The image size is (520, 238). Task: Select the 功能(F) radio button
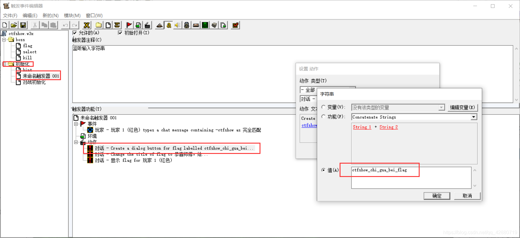pyautogui.click(x=324, y=117)
